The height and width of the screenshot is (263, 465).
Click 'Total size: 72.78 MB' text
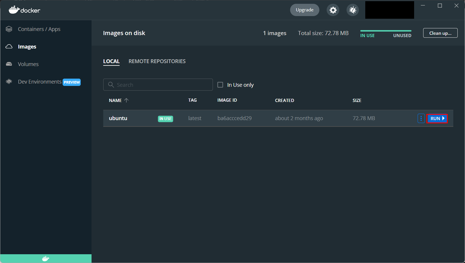(323, 33)
